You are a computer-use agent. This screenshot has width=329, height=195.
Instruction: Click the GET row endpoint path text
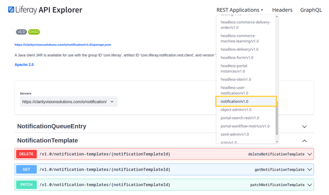tap(105, 169)
